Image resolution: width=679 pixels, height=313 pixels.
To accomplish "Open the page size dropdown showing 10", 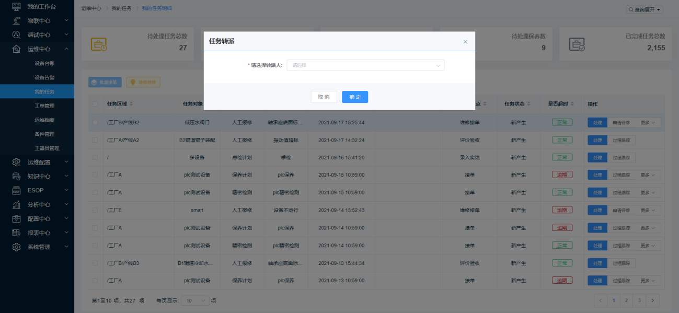I will [194, 301].
